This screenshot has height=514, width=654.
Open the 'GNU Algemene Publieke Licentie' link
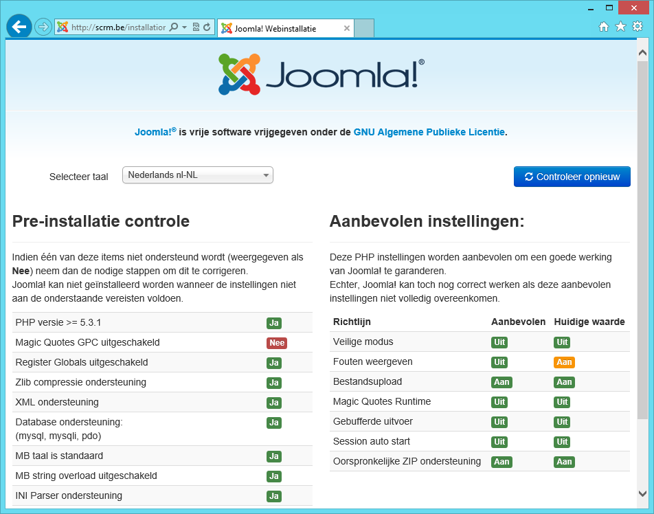[x=429, y=132]
